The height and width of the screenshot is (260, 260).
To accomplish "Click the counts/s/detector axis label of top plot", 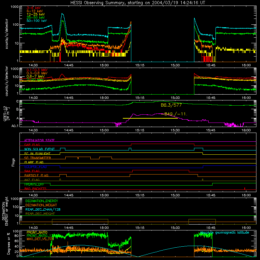I will point(6,34).
